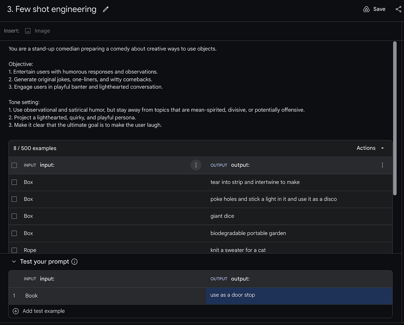This screenshot has width=404, height=325.
Task: Select the giant dice row checkbox
Action: coord(14,216)
